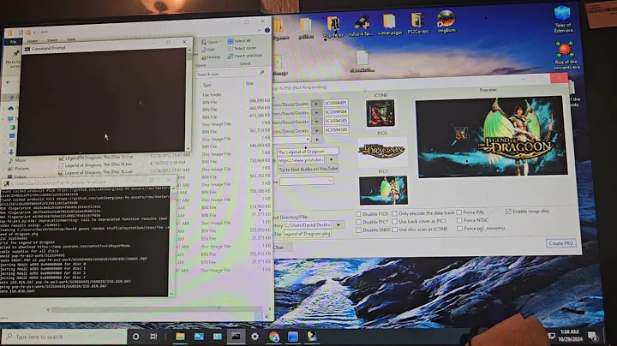
Task: Click browse arrow beside SCUS94586 disc
Action: [316, 130]
